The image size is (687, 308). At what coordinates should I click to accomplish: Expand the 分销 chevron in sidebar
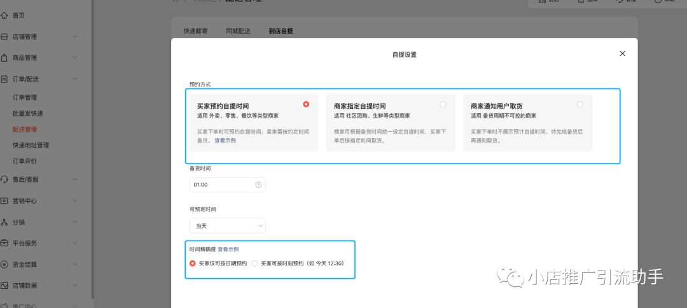click(x=75, y=222)
